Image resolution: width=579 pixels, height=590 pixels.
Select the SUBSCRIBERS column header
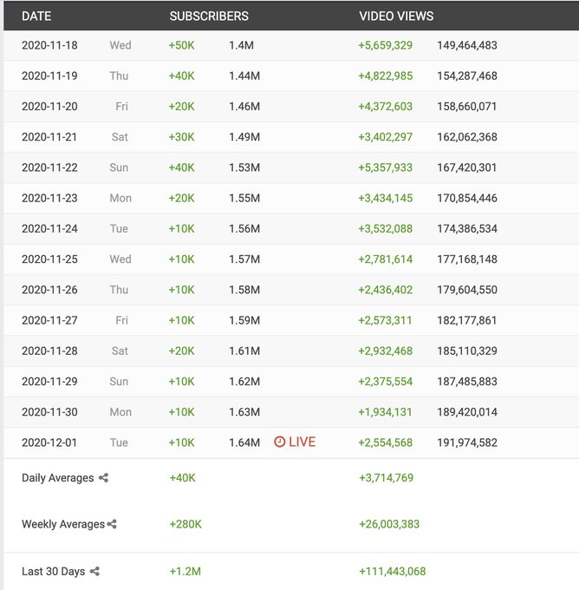click(x=209, y=16)
